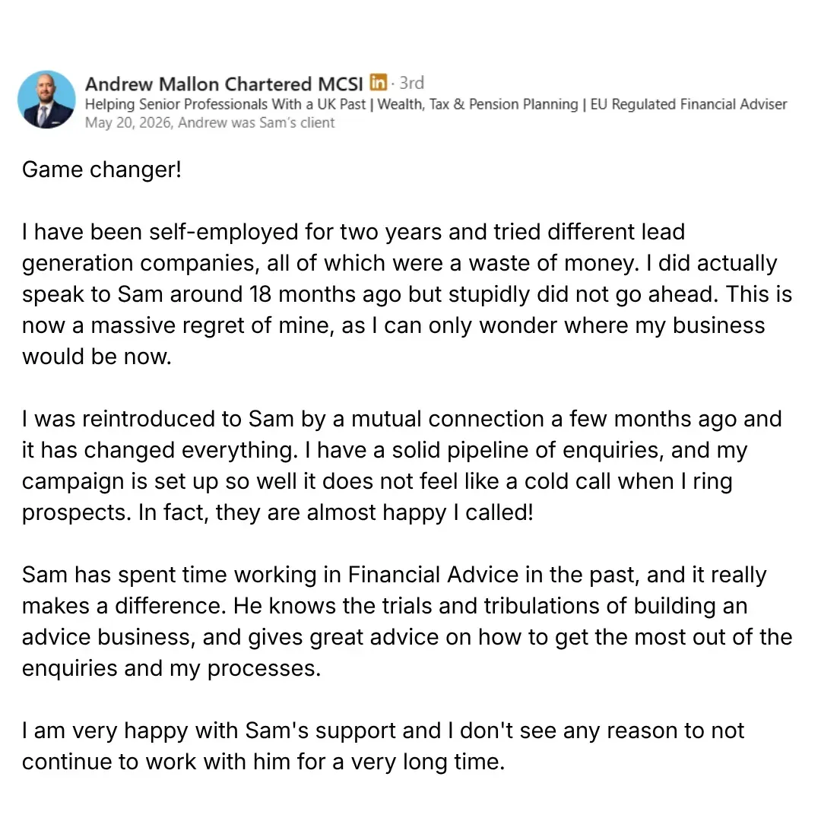Select the 'Helping Senior Professionals With a UK Past' headline
The height and width of the screenshot is (821, 821).
coord(225,104)
